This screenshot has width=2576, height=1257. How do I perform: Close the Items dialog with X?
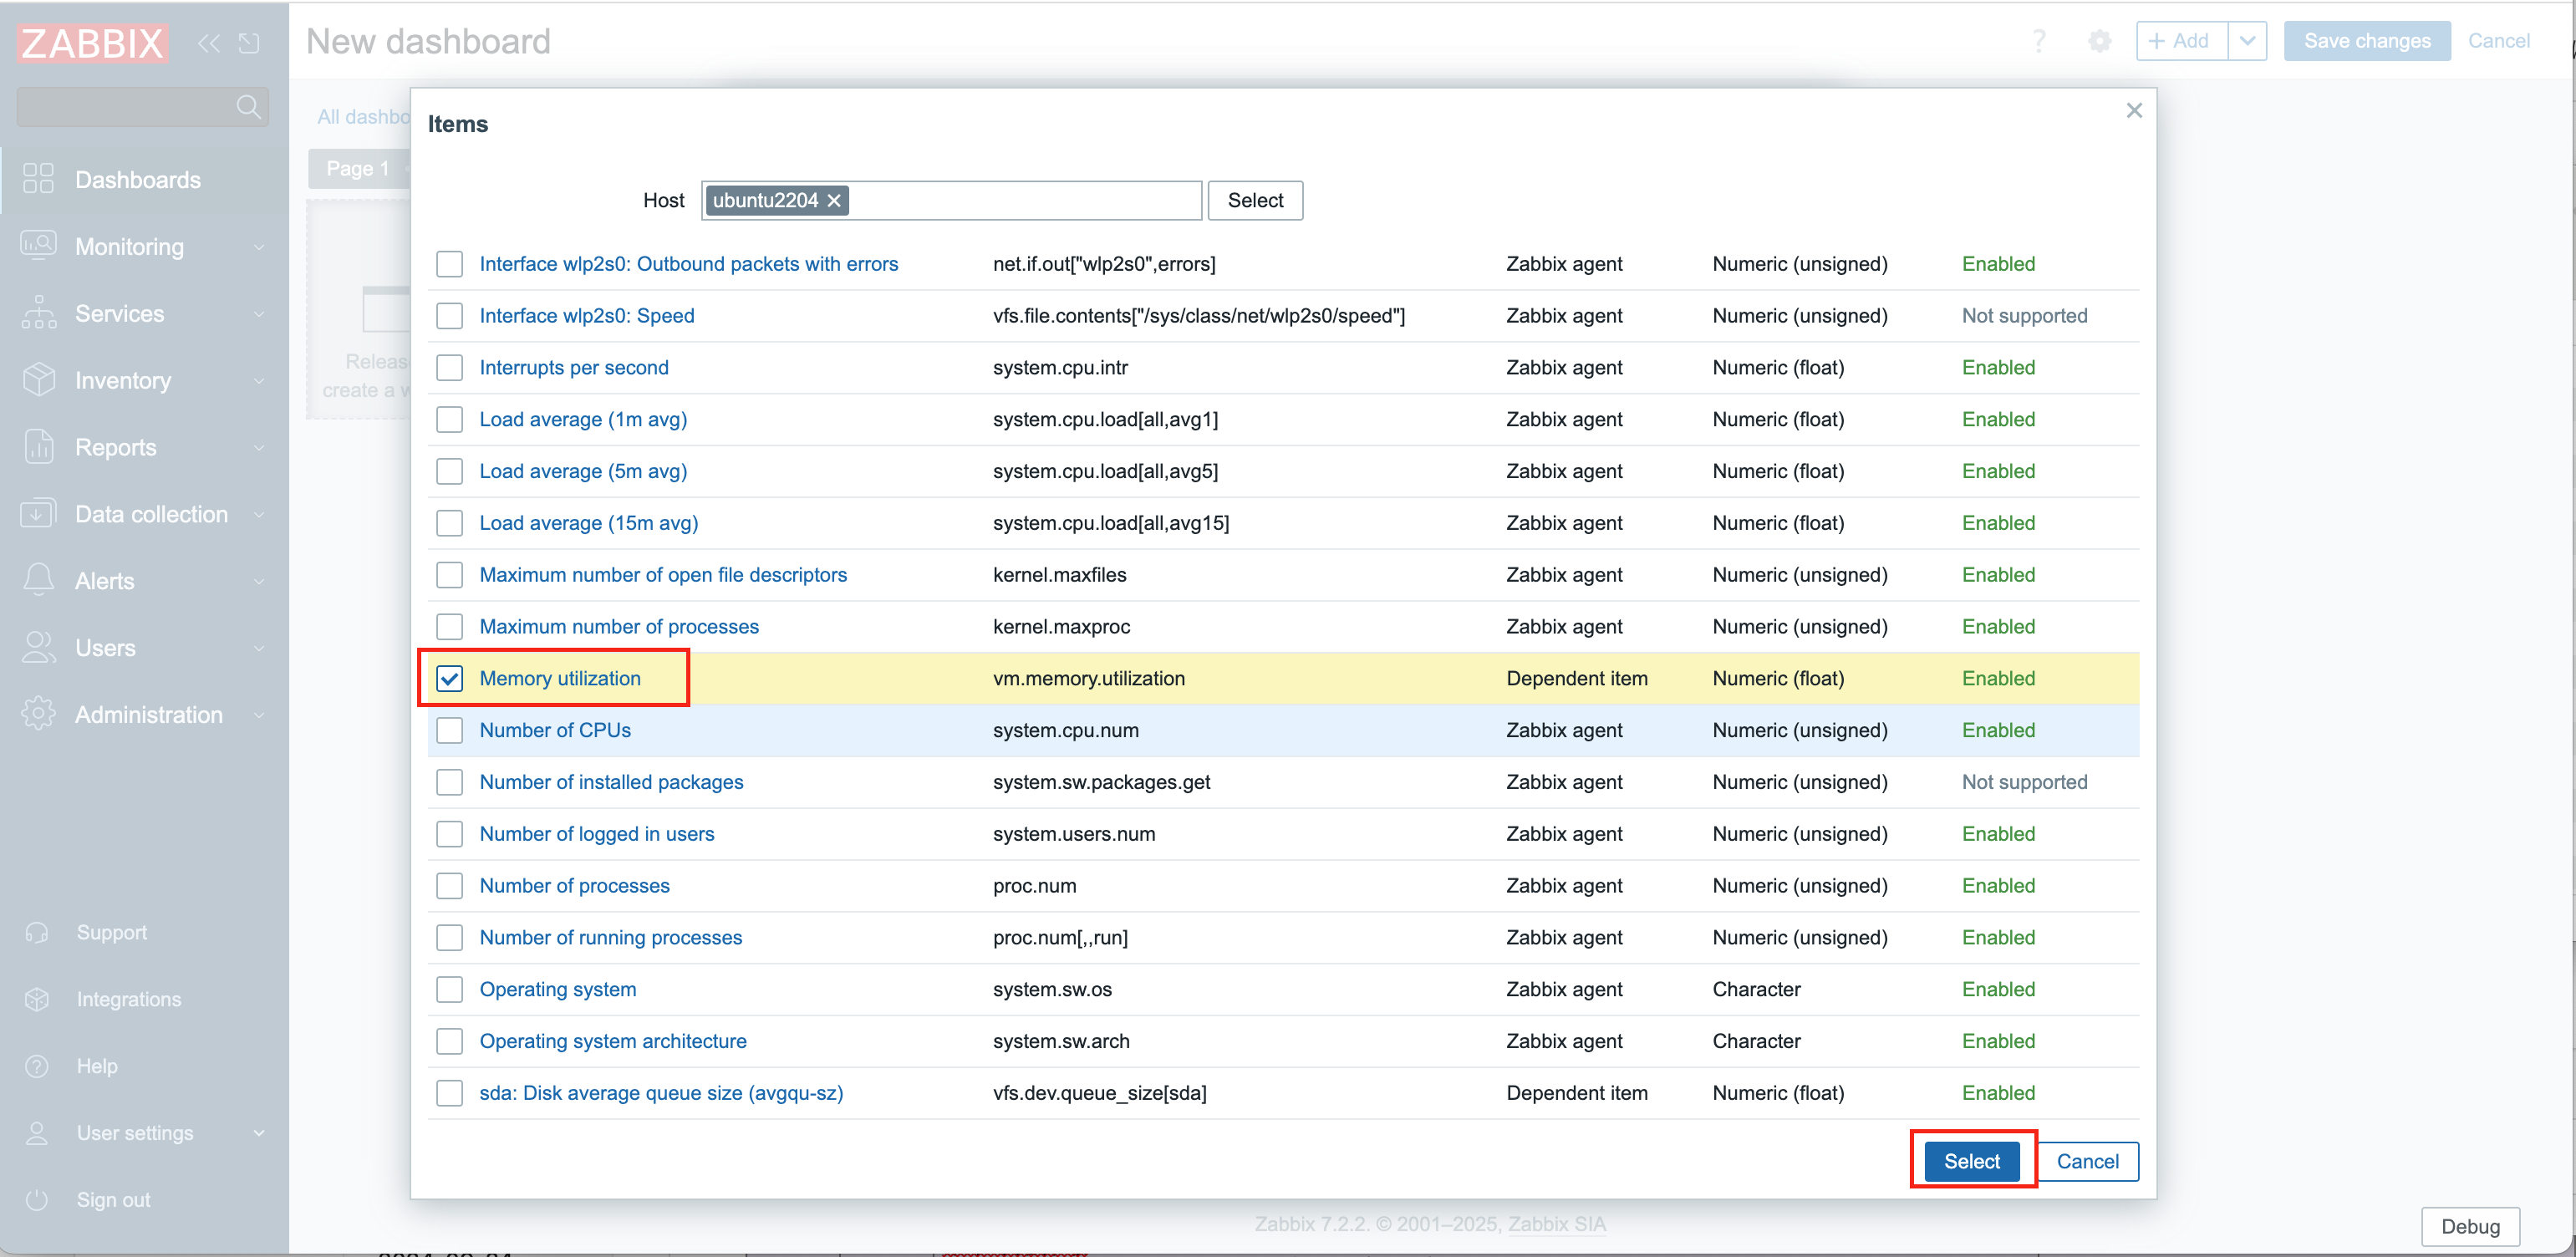pyautogui.click(x=2134, y=110)
